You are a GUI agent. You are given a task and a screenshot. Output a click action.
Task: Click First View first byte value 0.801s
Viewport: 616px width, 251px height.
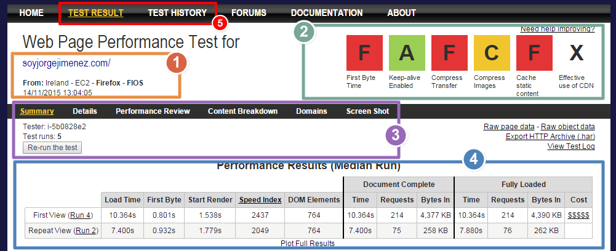point(164,215)
